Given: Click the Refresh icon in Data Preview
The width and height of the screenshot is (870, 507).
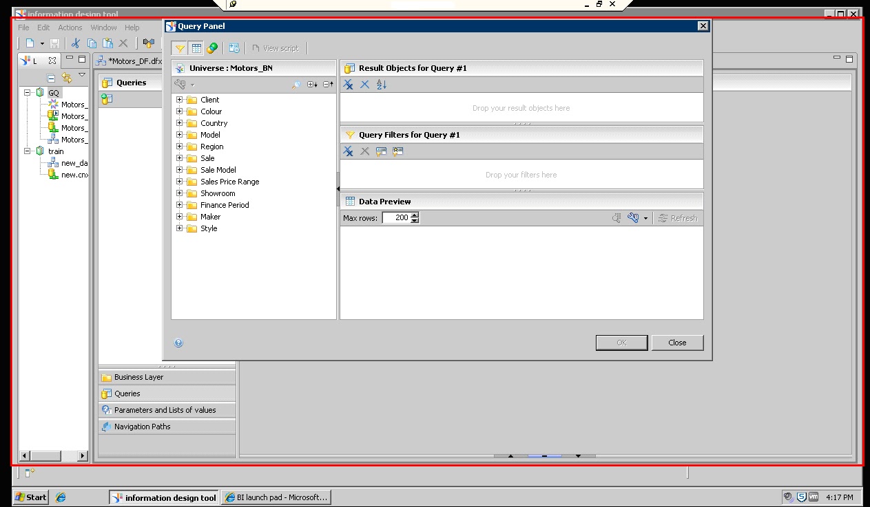Looking at the screenshot, I should [678, 217].
